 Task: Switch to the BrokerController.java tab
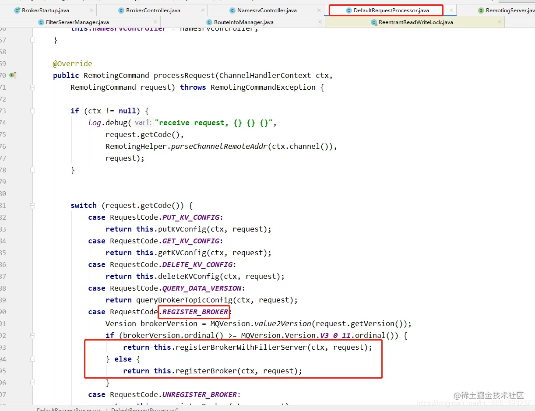(x=153, y=10)
